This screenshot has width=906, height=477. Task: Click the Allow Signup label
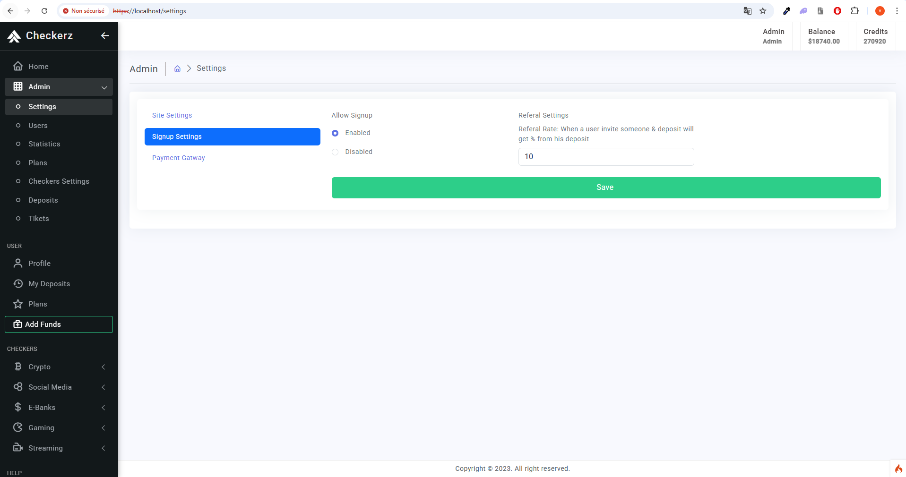pyautogui.click(x=352, y=115)
